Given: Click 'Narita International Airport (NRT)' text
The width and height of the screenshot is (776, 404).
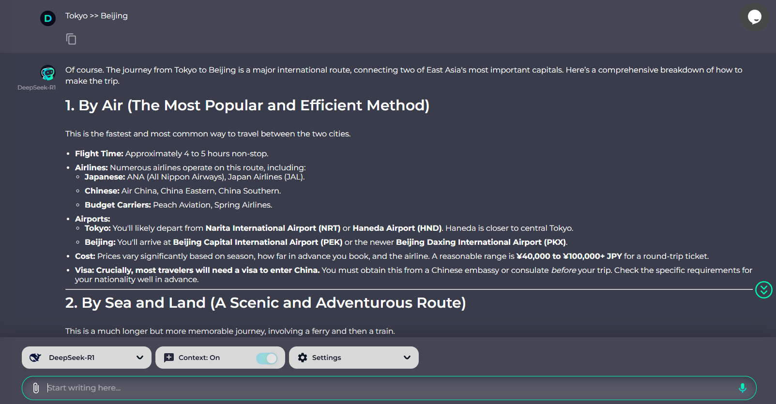Looking at the screenshot, I should point(273,228).
